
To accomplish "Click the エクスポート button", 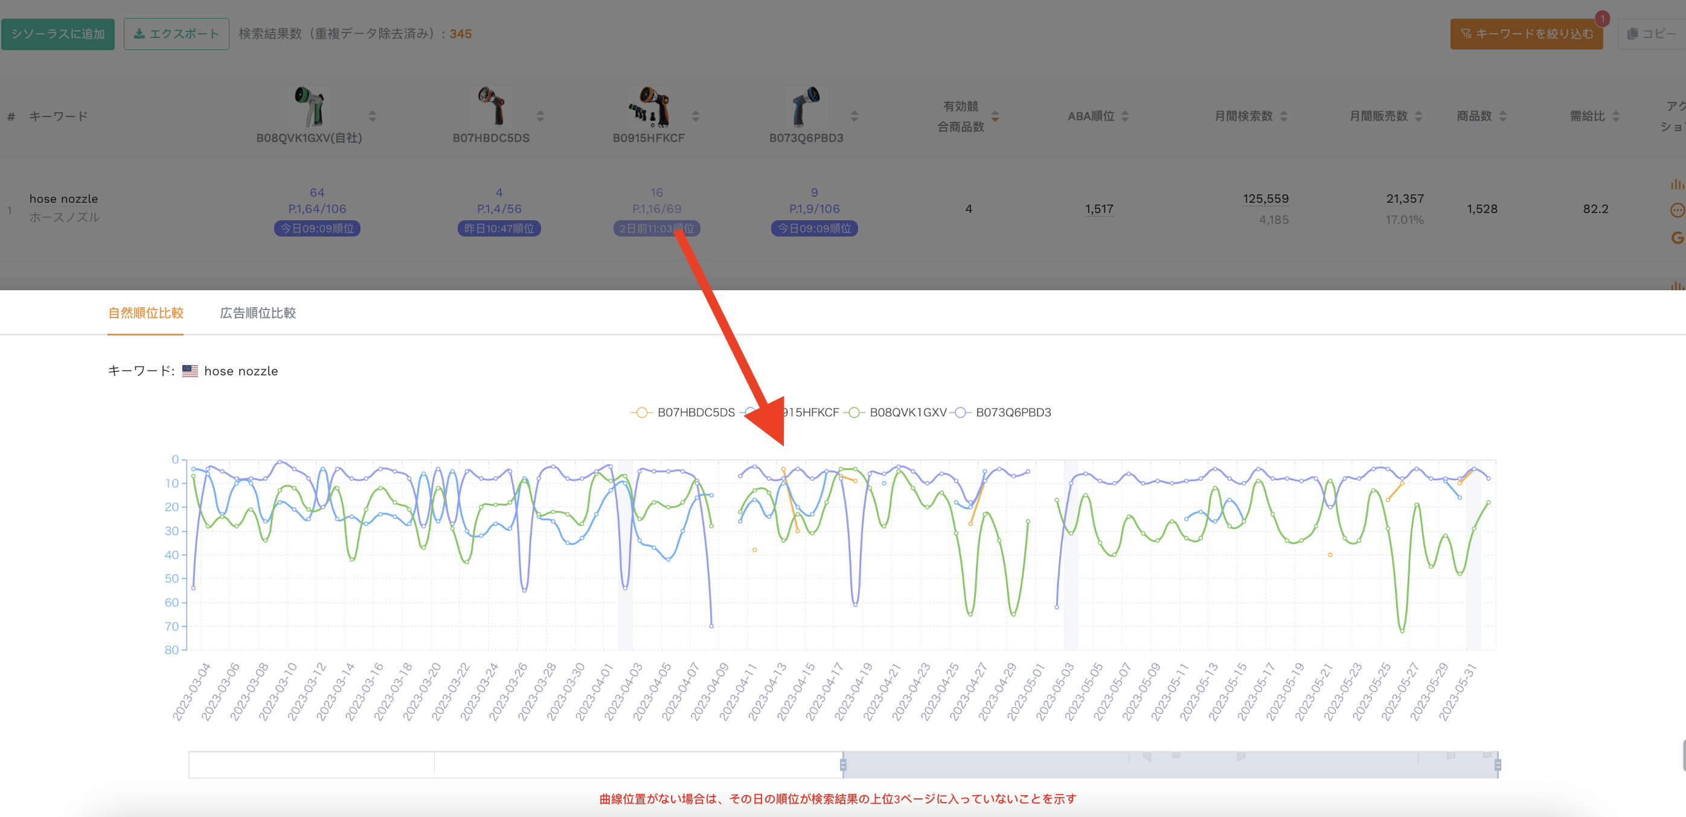I will 176,33.
